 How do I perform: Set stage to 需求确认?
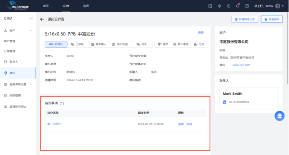[x=99, y=44]
